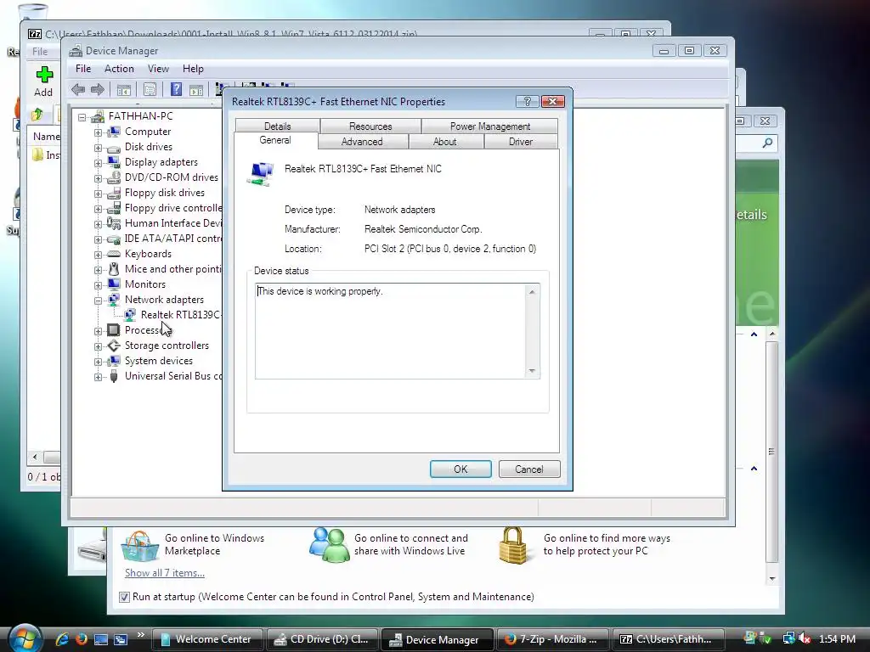Expand the Display adapters node
Image resolution: width=870 pixels, height=652 pixels.
coord(99,163)
